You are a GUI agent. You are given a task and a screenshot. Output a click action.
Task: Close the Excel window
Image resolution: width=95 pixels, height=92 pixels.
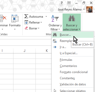[x=91, y=3]
